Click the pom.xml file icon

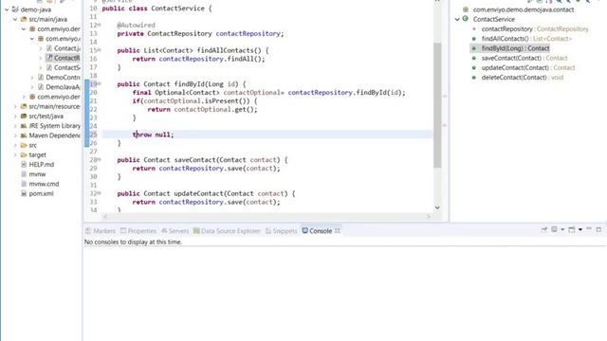pyautogui.click(x=24, y=193)
